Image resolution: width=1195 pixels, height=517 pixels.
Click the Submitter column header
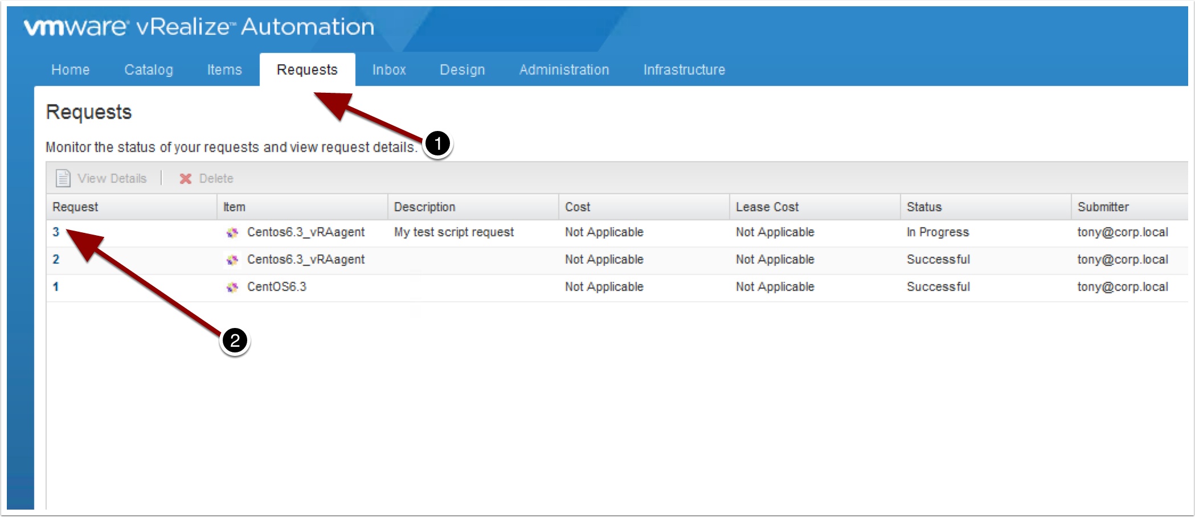1103,207
